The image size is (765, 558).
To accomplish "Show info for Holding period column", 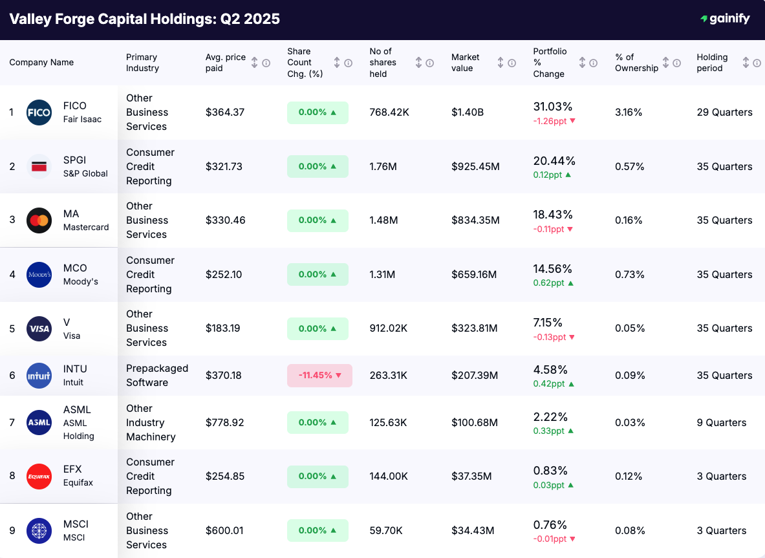I will click(757, 63).
